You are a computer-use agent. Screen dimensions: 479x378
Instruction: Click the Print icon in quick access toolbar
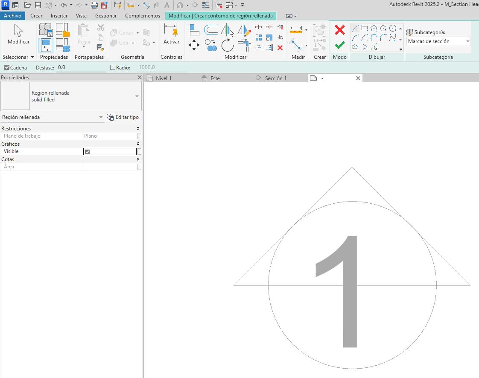[x=94, y=5]
